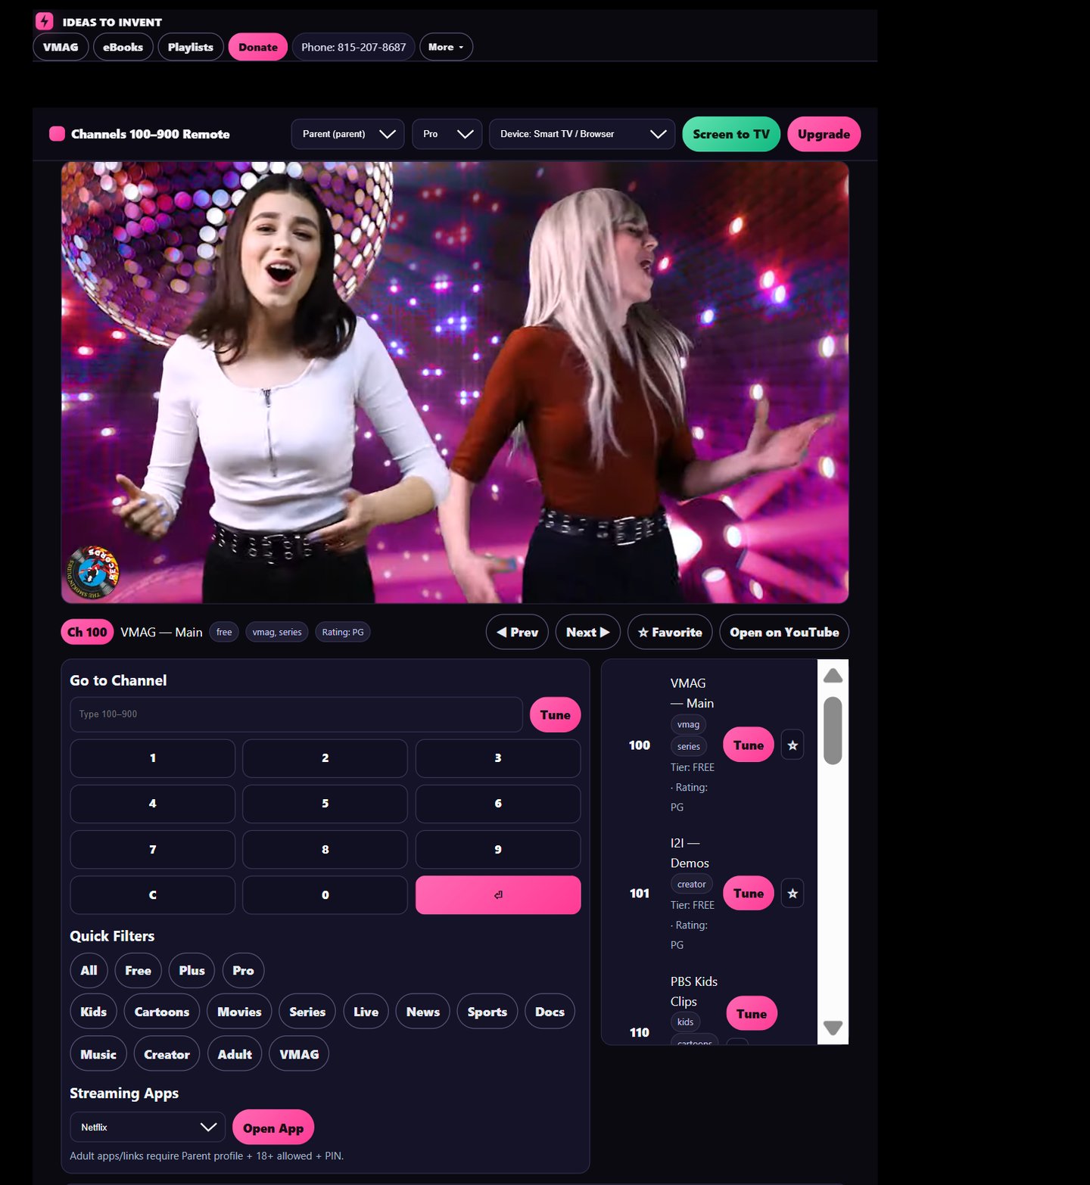Click keypad digit 1
The image size is (1090, 1185).
pos(153,758)
